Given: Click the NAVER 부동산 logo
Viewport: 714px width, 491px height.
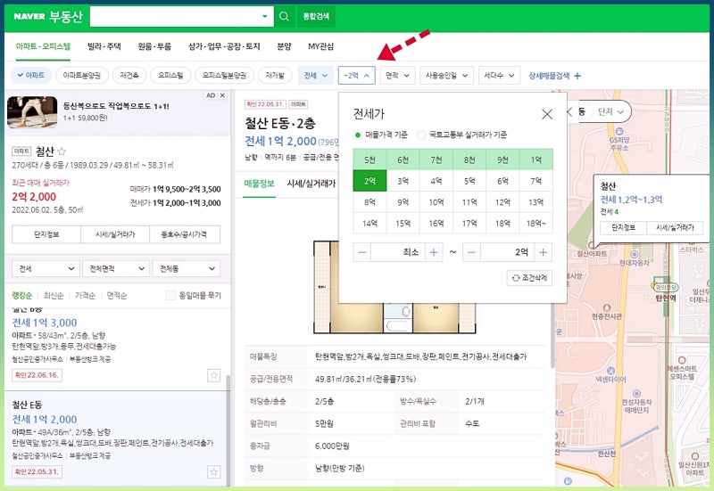Looking at the screenshot, I should point(48,16).
